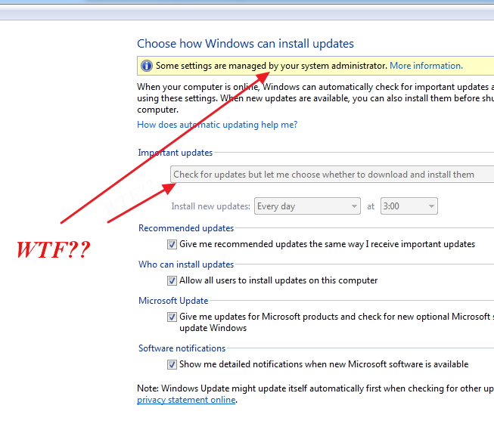Click the 'Choose how Windows can install updates' heading
This screenshot has width=494, height=430.
pos(245,44)
